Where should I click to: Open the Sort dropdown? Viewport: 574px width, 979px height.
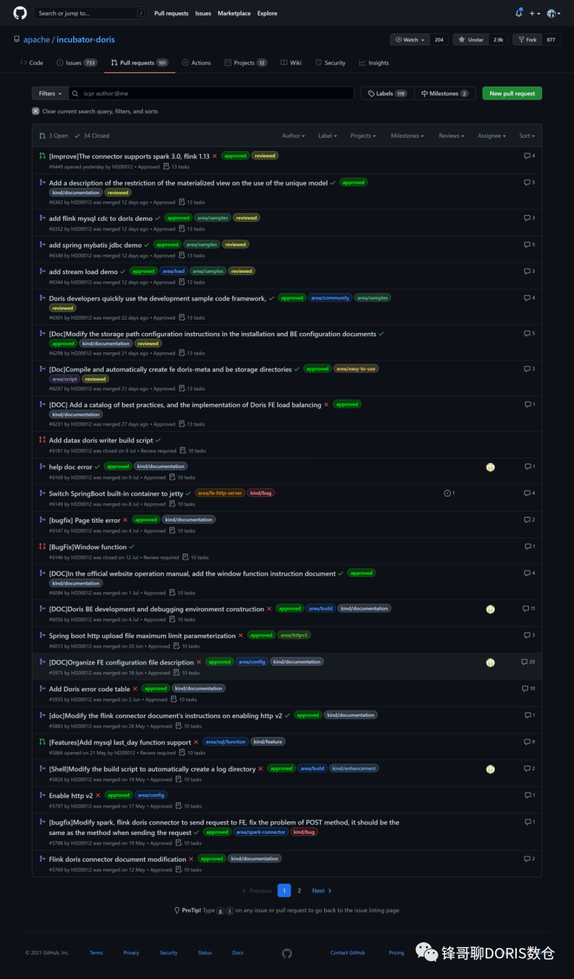click(x=527, y=136)
